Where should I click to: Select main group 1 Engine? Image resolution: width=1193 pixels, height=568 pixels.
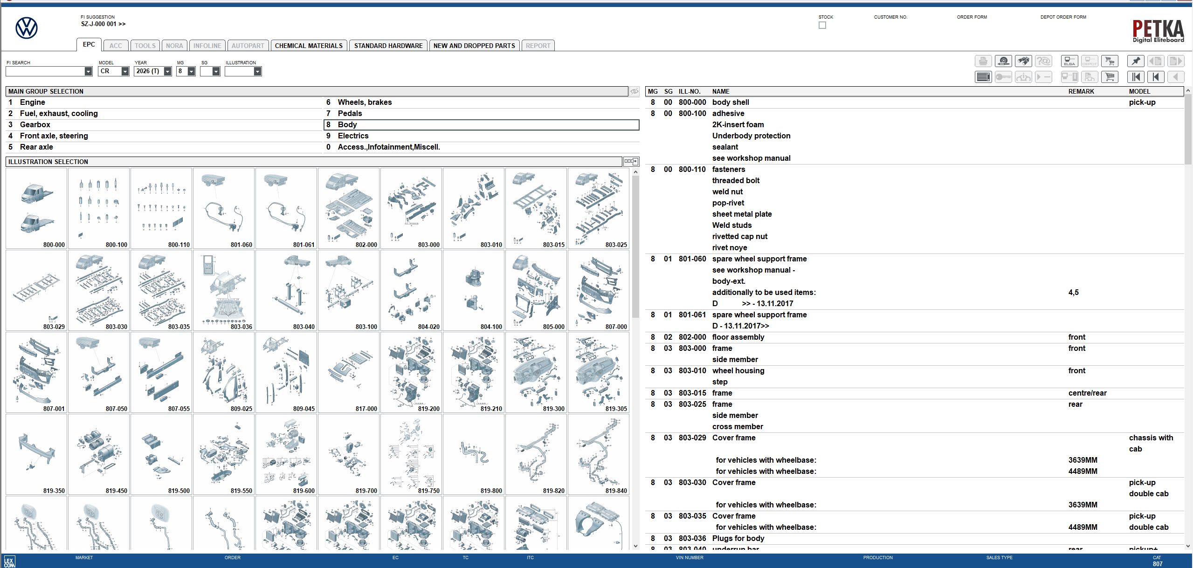(32, 102)
